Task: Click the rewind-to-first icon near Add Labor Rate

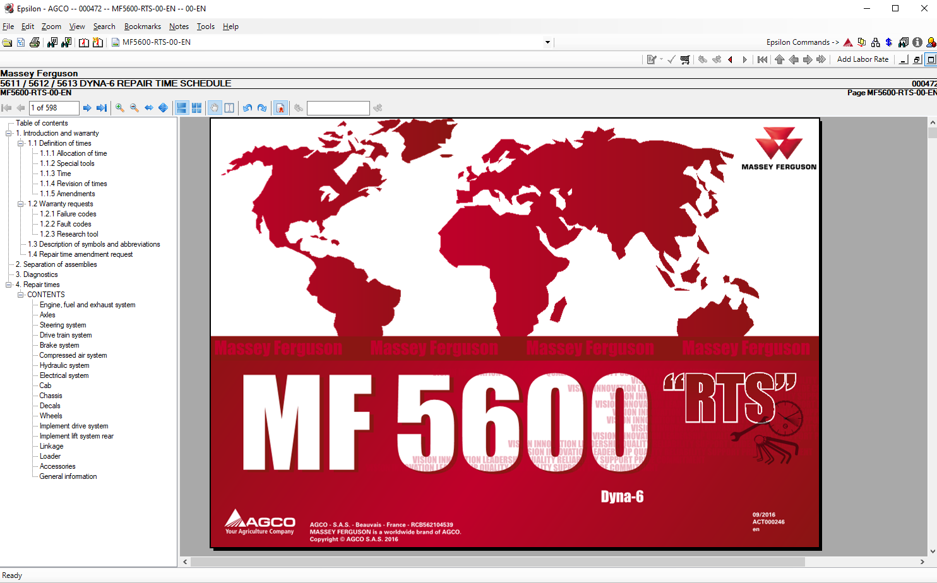Action: click(763, 59)
